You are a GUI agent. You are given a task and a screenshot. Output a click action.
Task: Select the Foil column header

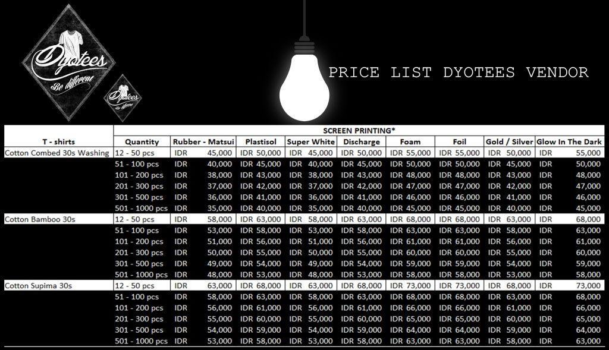[460, 141]
